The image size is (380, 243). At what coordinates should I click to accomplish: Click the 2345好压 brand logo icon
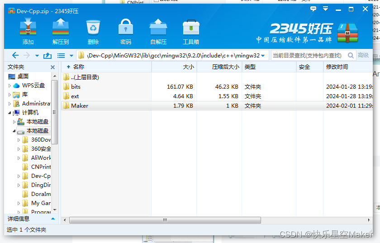click(x=347, y=33)
